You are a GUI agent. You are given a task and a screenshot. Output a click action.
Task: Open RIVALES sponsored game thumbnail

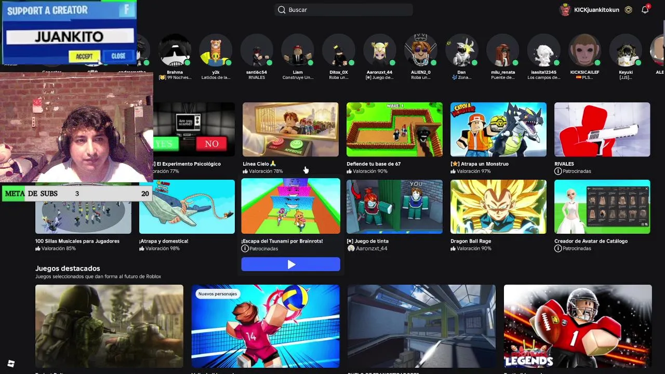602,129
